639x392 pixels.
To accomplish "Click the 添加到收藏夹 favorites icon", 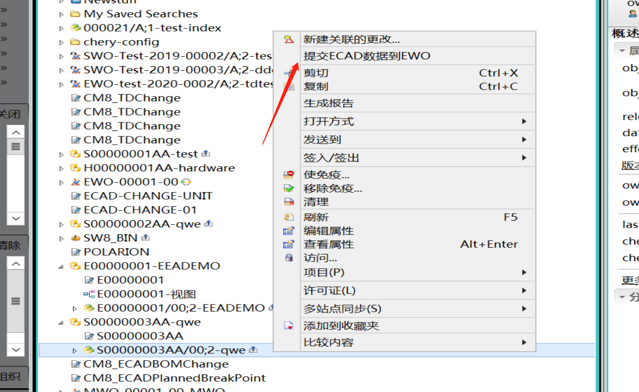I will [x=289, y=325].
